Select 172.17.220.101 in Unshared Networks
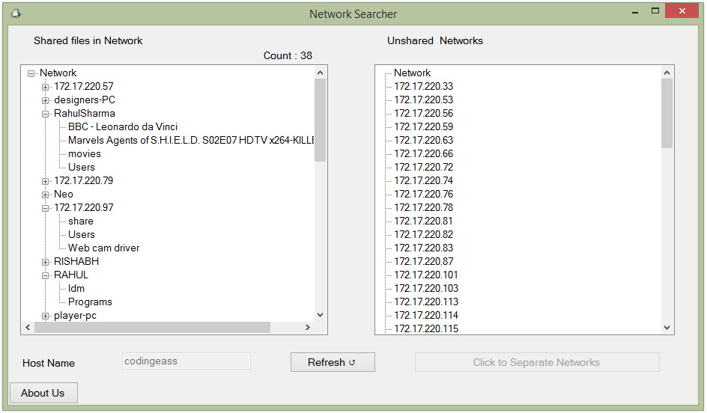Screen dimensions: 707x413 tap(426, 275)
